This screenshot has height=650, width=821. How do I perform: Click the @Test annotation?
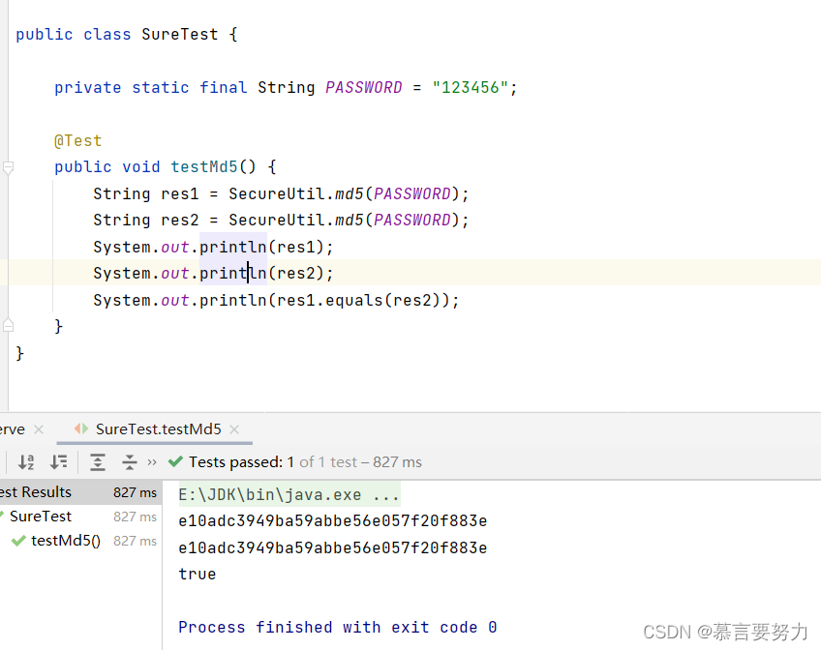tap(78, 140)
